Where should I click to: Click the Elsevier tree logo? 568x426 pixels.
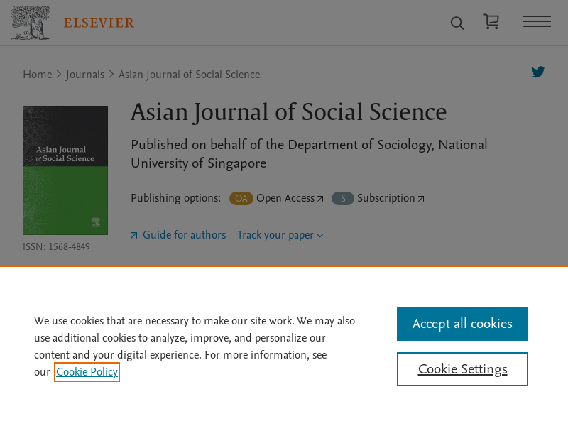point(31,23)
